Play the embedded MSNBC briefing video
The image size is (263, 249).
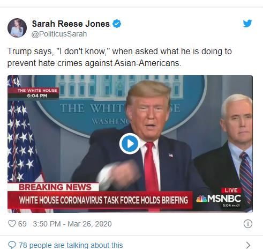click(x=130, y=144)
